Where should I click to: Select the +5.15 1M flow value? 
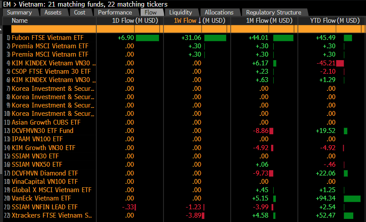[260, 198]
